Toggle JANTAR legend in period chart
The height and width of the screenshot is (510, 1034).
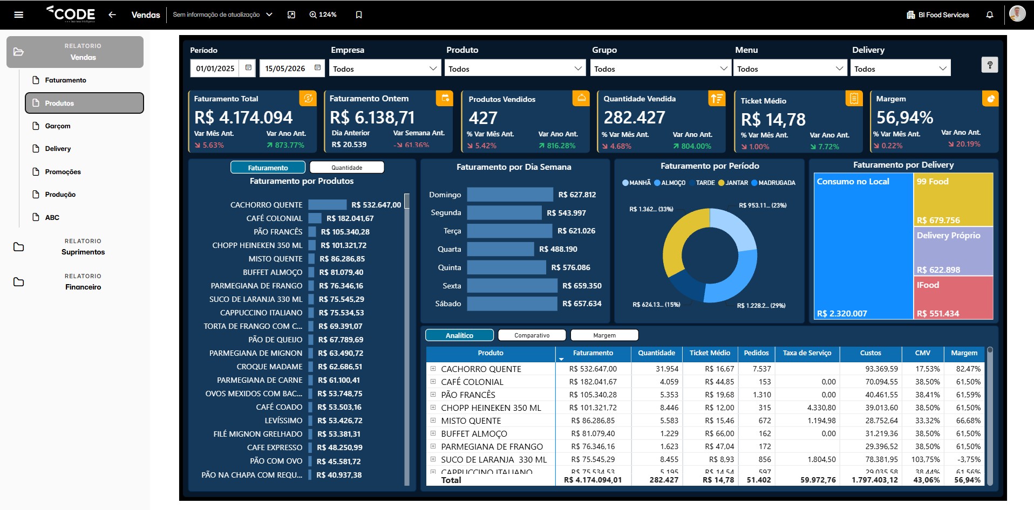click(733, 183)
